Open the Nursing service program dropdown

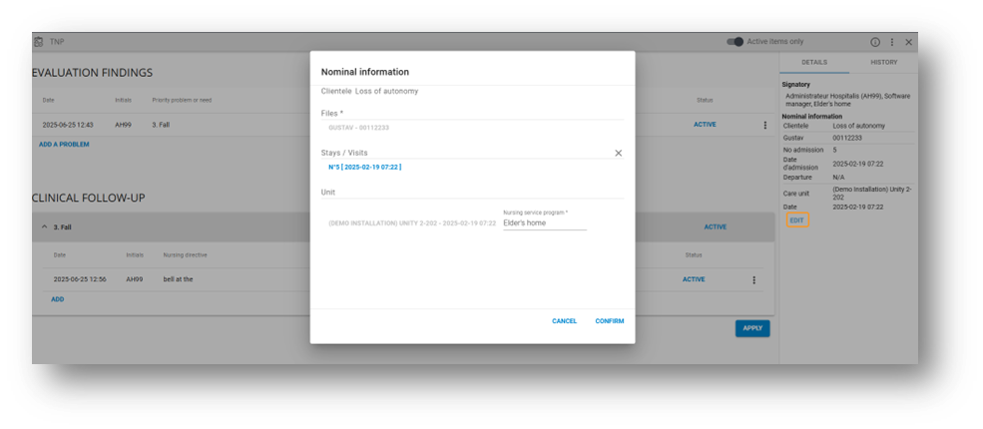tap(544, 223)
